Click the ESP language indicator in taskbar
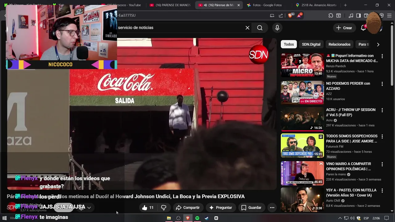Image resolution: width=395 pixels, height=222 pixels. (366, 218)
